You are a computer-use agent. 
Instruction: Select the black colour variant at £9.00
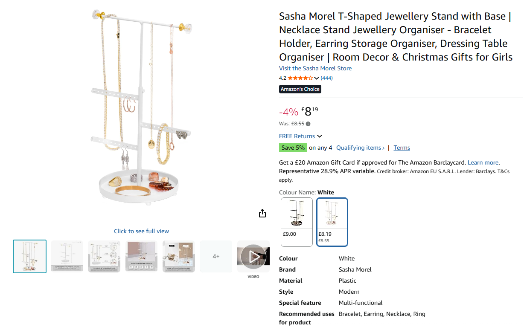[297, 222]
